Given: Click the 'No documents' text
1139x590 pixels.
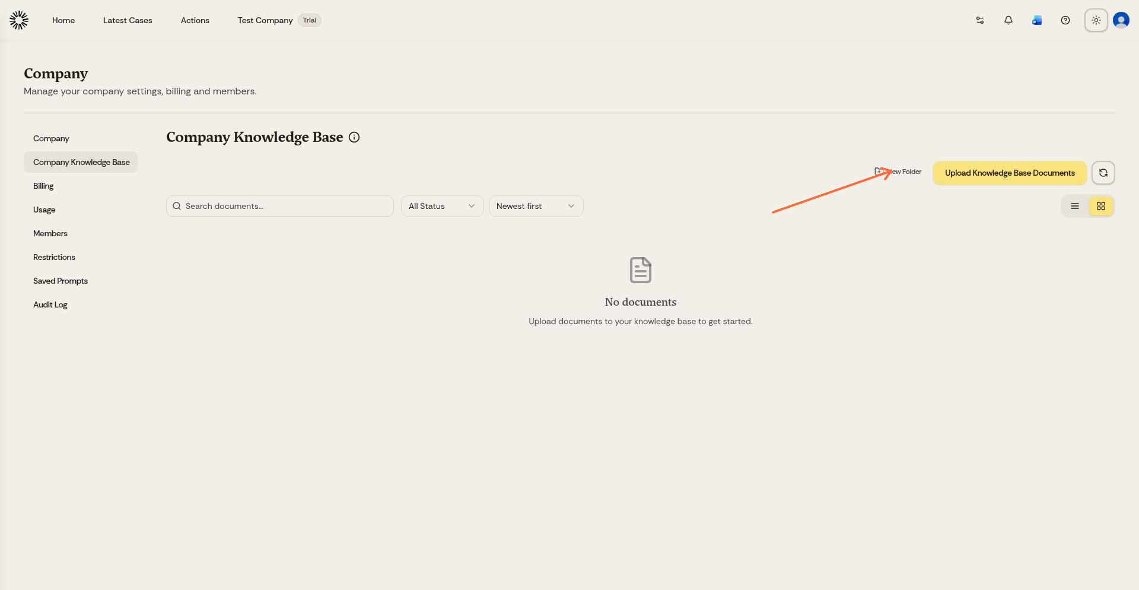Looking at the screenshot, I should click(641, 302).
